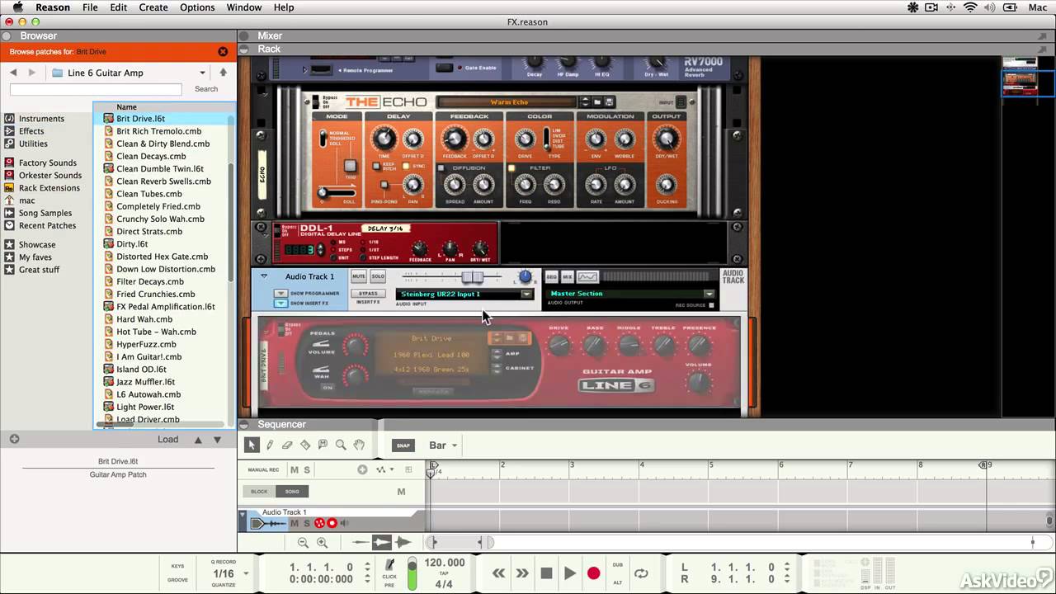Screen dimensions: 1056x594
Task: Select the Mute tool in Sequencer
Action: click(323, 445)
